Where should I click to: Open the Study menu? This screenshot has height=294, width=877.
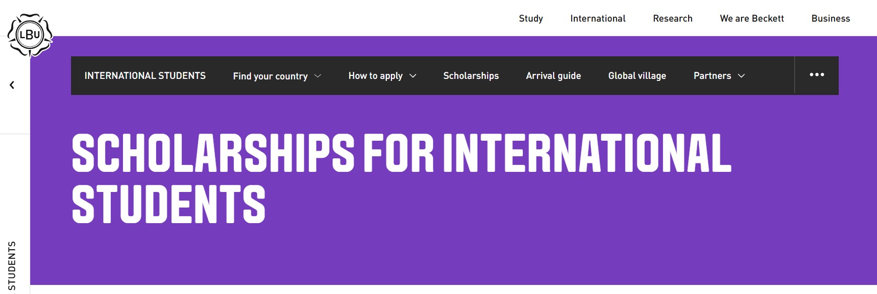(x=531, y=19)
